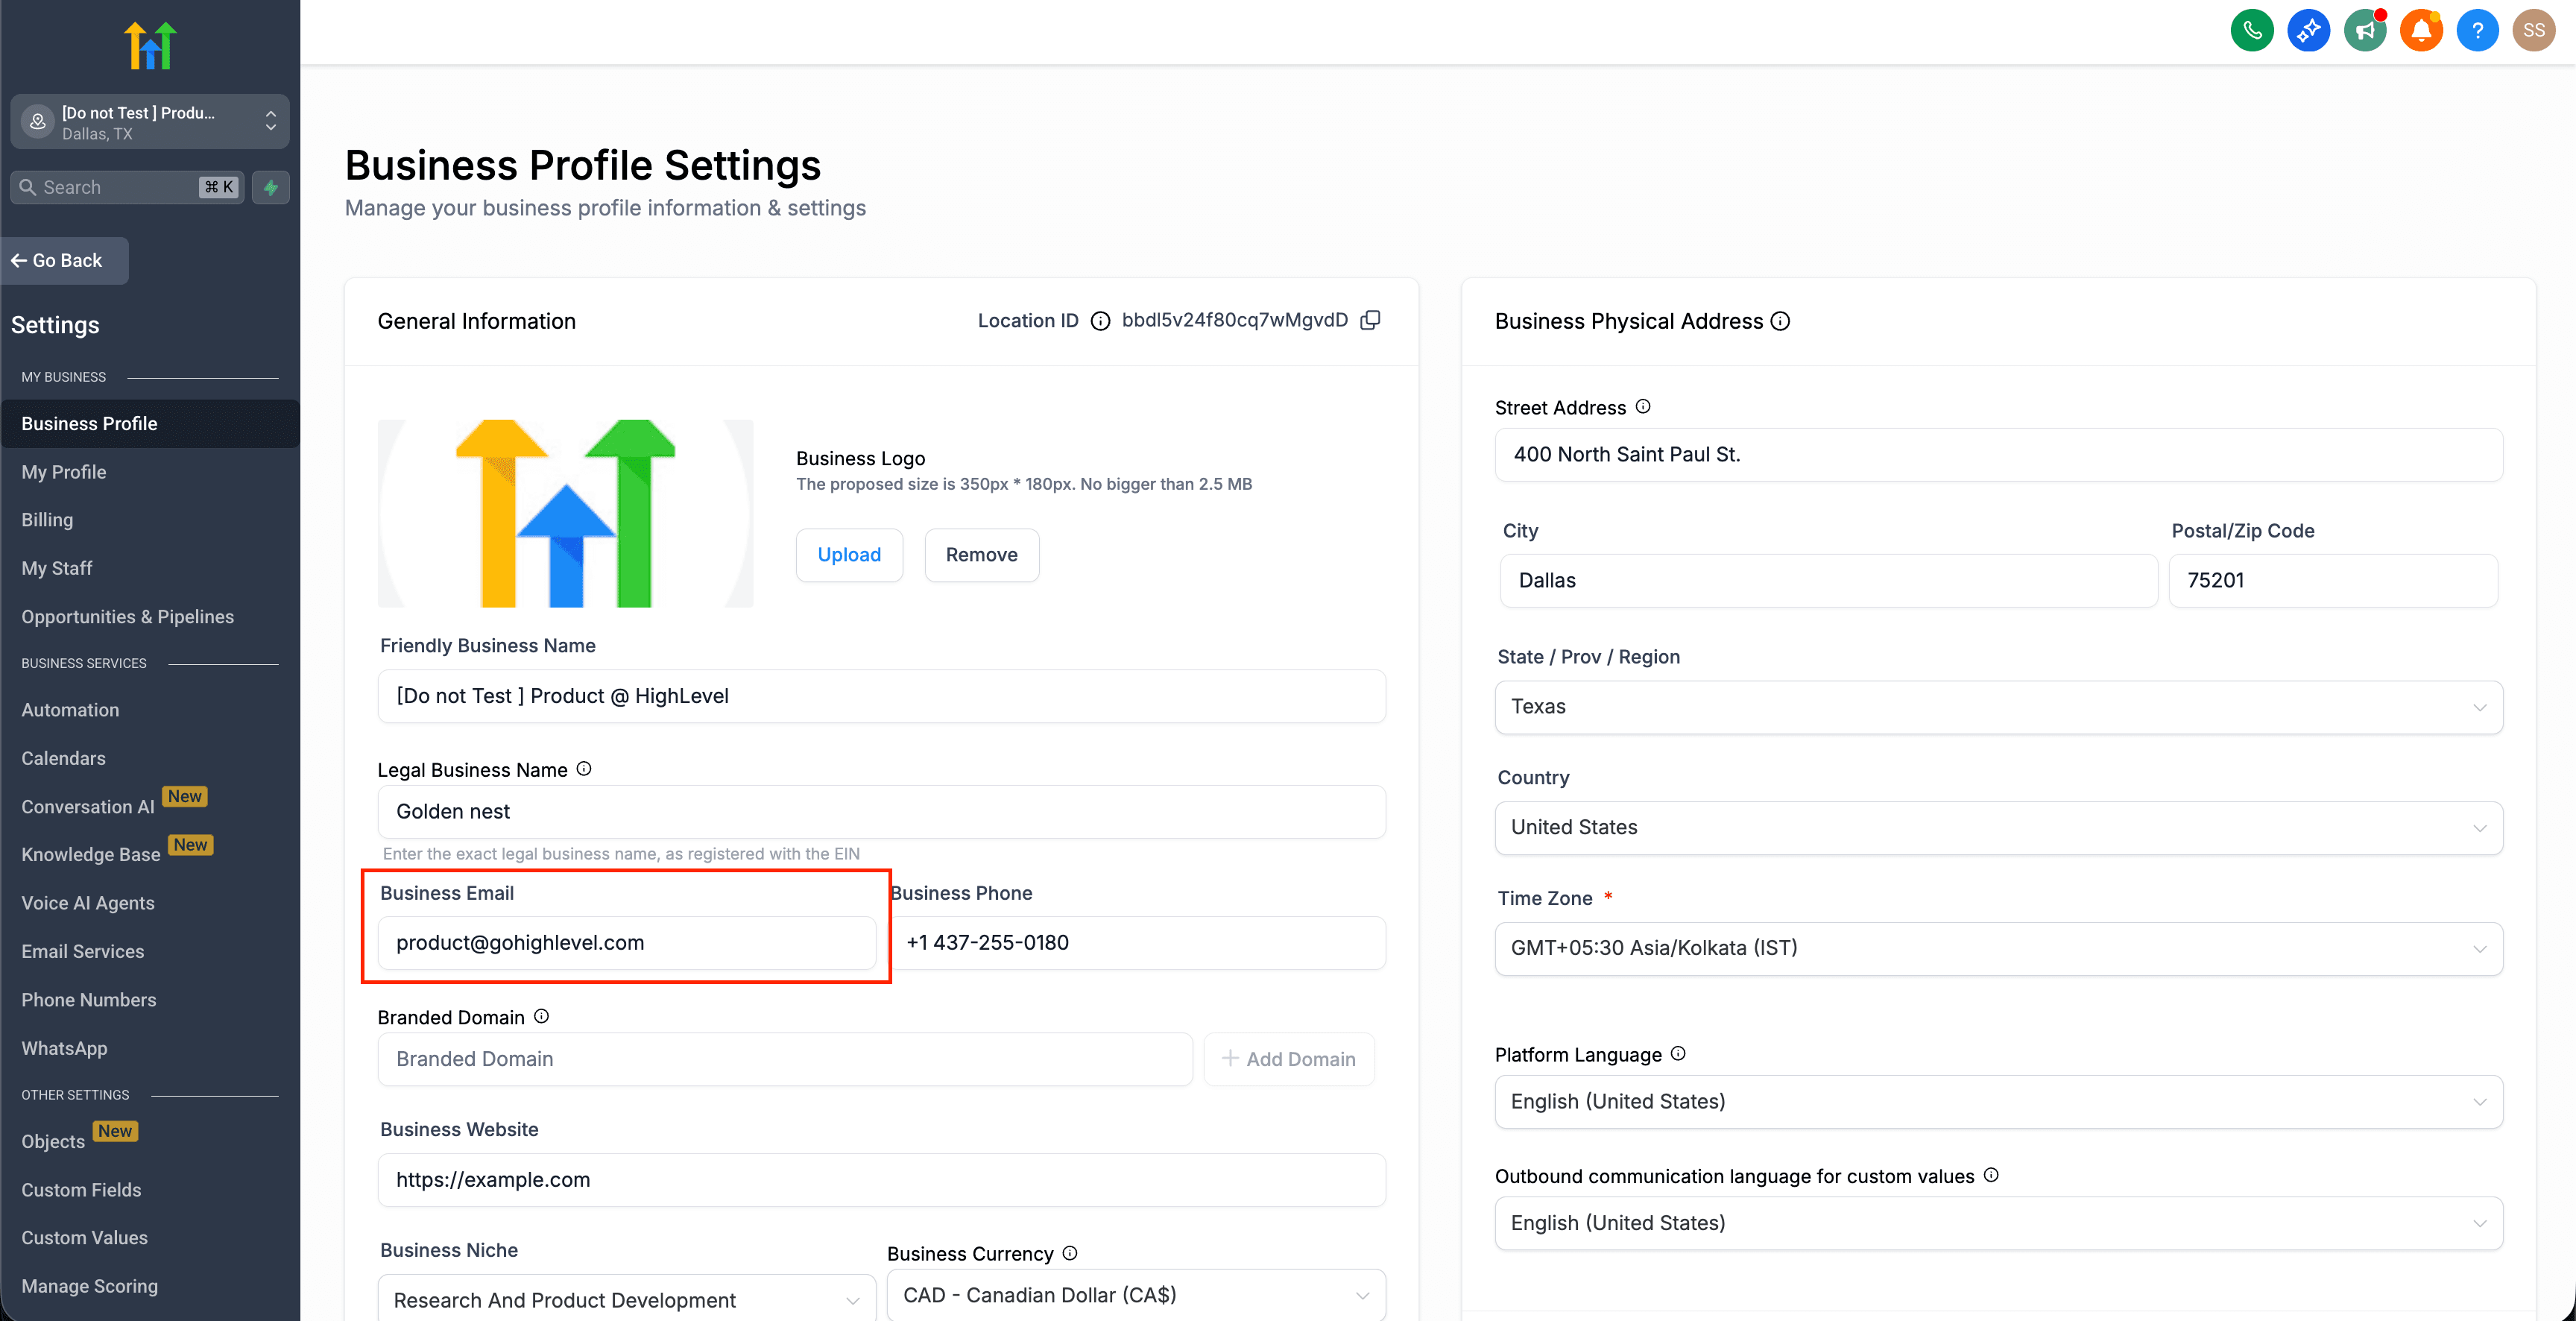Open the megaphone announcements icon

pyautogui.click(x=2365, y=30)
